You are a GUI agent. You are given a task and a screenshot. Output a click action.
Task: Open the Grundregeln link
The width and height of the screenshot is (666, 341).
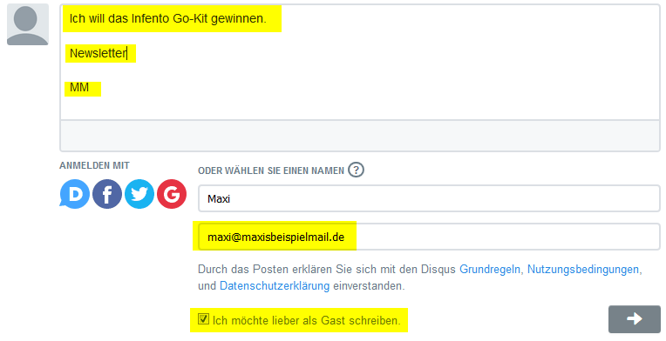(490, 270)
